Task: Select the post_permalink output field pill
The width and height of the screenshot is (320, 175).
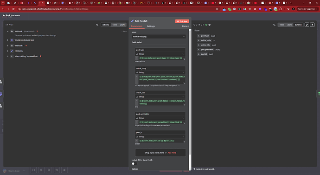Action: (x=206, y=49)
